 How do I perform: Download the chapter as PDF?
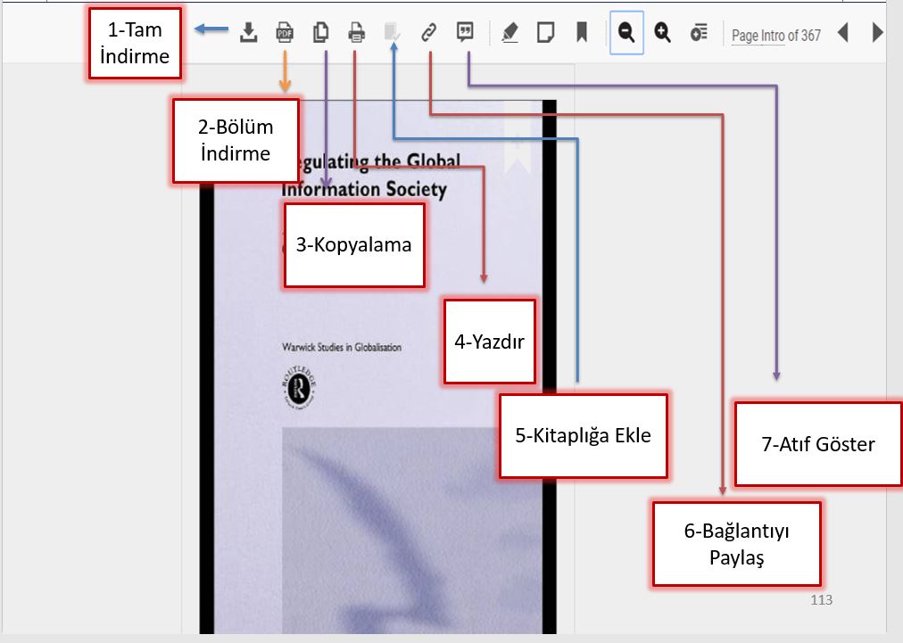[285, 32]
